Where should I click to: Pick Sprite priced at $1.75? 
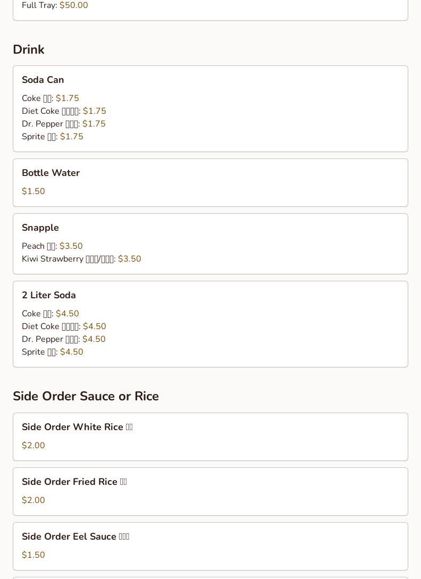52,137
